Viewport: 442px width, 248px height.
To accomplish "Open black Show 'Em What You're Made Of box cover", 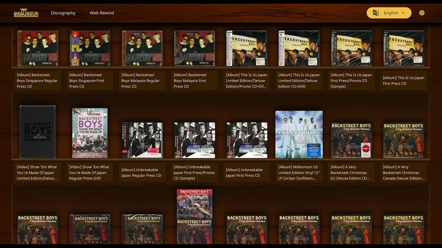I will pyautogui.click(x=38, y=132).
